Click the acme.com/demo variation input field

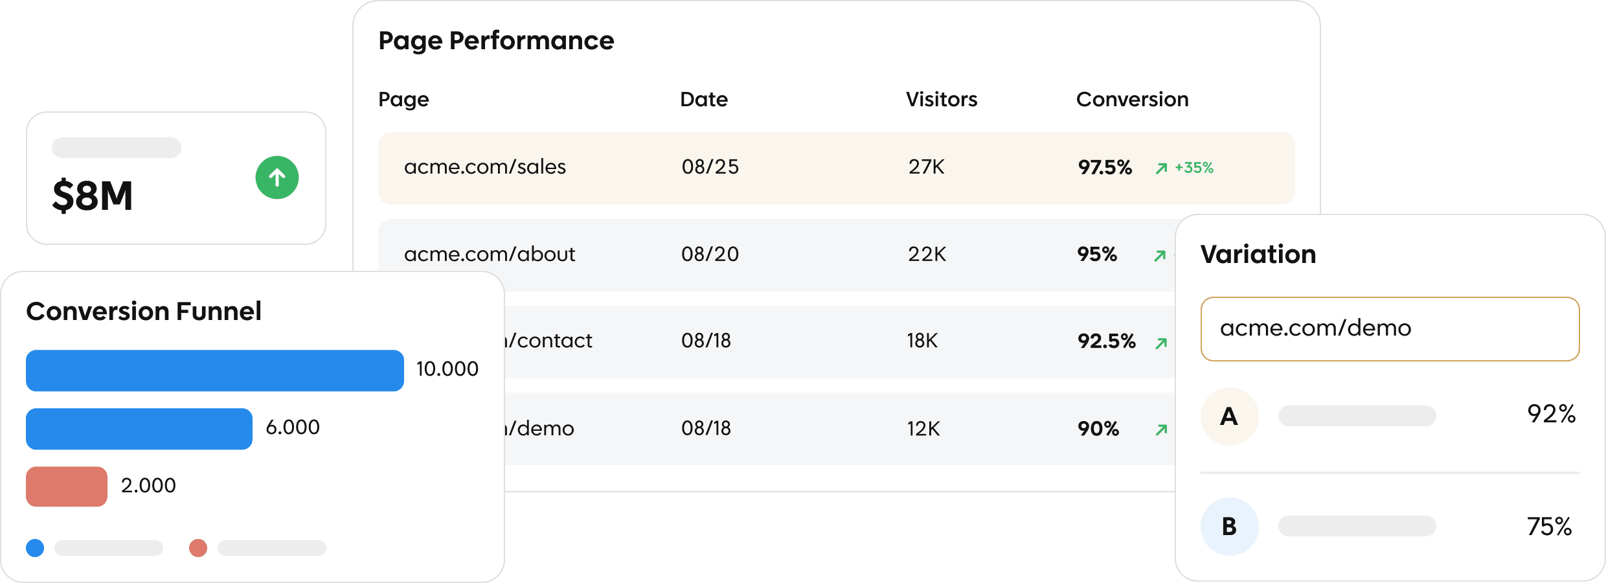point(1390,329)
